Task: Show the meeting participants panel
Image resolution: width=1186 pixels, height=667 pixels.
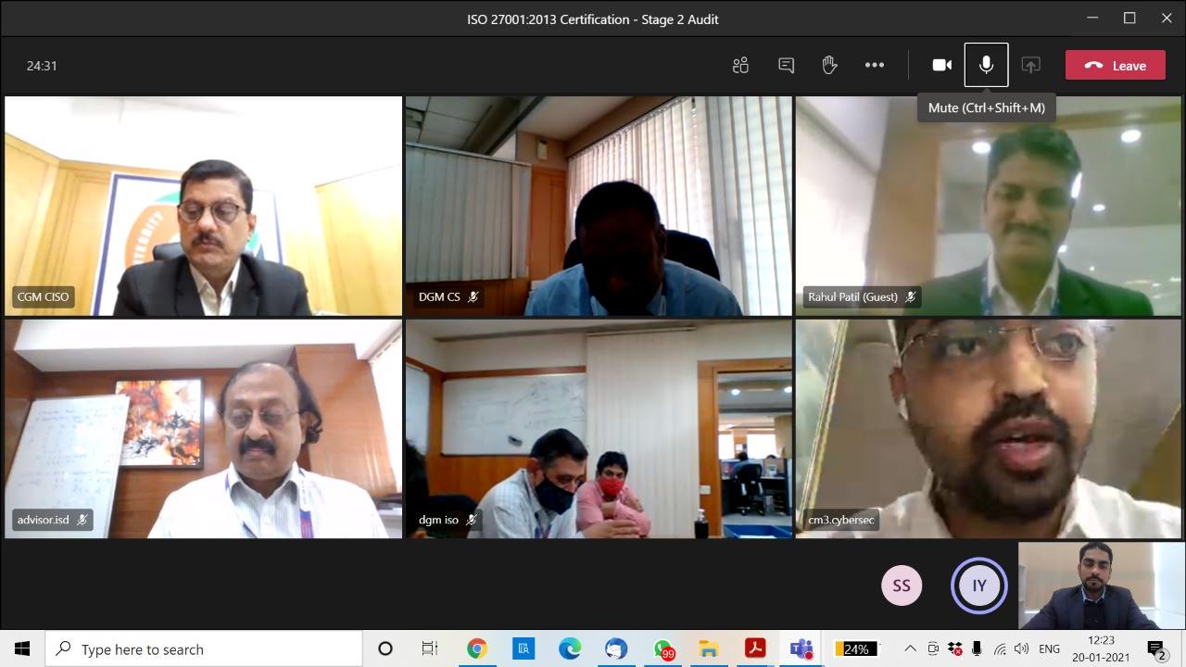Action: 740,65
